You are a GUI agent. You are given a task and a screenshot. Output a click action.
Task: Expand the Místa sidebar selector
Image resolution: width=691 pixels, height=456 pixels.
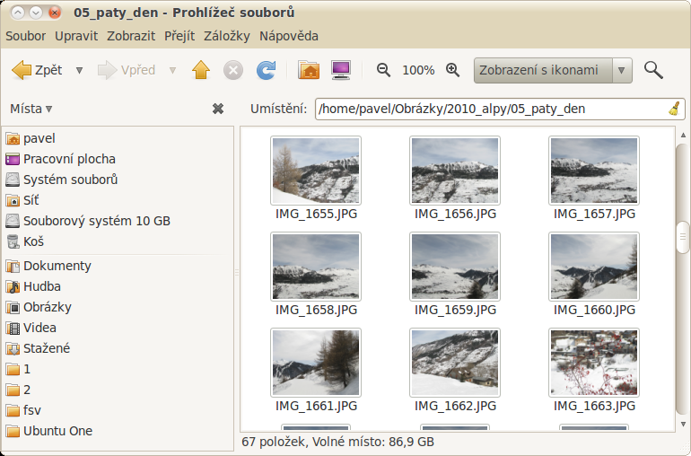[31, 109]
